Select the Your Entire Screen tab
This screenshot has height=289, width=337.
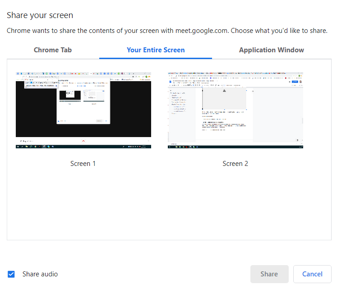coord(156,50)
